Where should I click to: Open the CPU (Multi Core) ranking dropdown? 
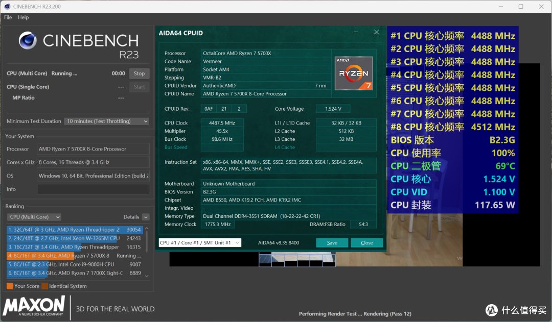pyautogui.click(x=34, y=217)
